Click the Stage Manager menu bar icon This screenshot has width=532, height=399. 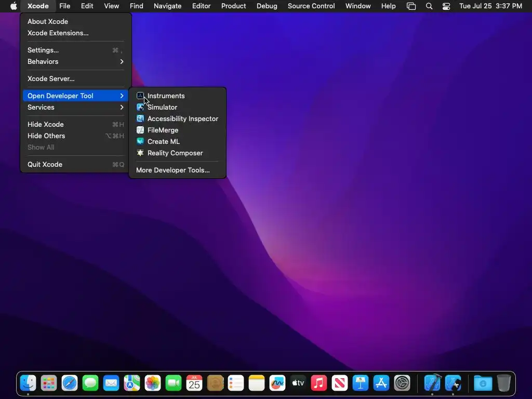(411, 6)
